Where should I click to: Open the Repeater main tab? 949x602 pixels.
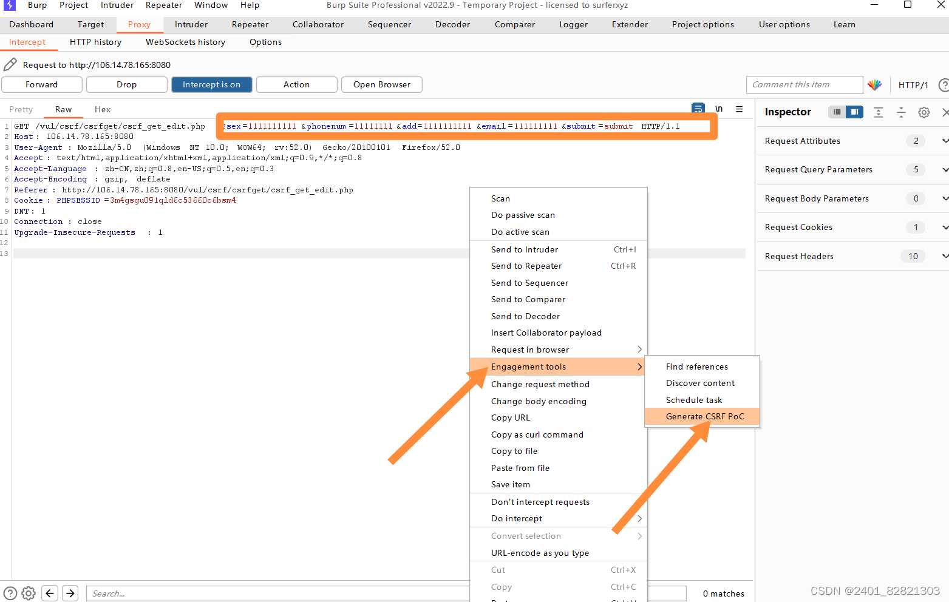(x=250, y=24)
